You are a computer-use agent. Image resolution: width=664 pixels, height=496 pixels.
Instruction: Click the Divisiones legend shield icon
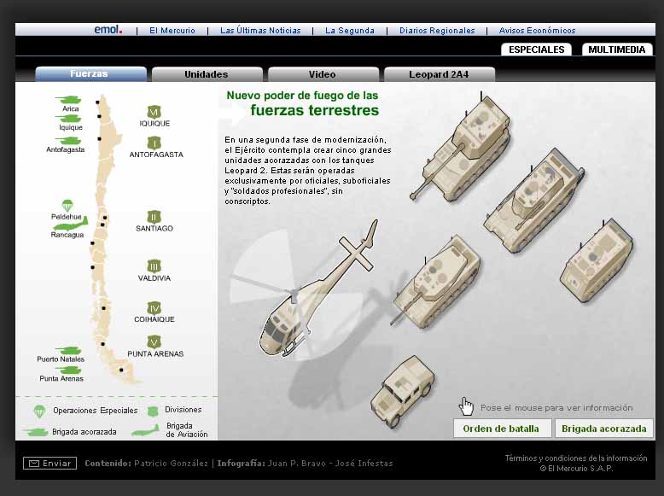(x=153, y=411)
